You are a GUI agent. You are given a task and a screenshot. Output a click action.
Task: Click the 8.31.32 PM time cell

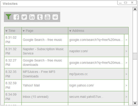point(13,51)
